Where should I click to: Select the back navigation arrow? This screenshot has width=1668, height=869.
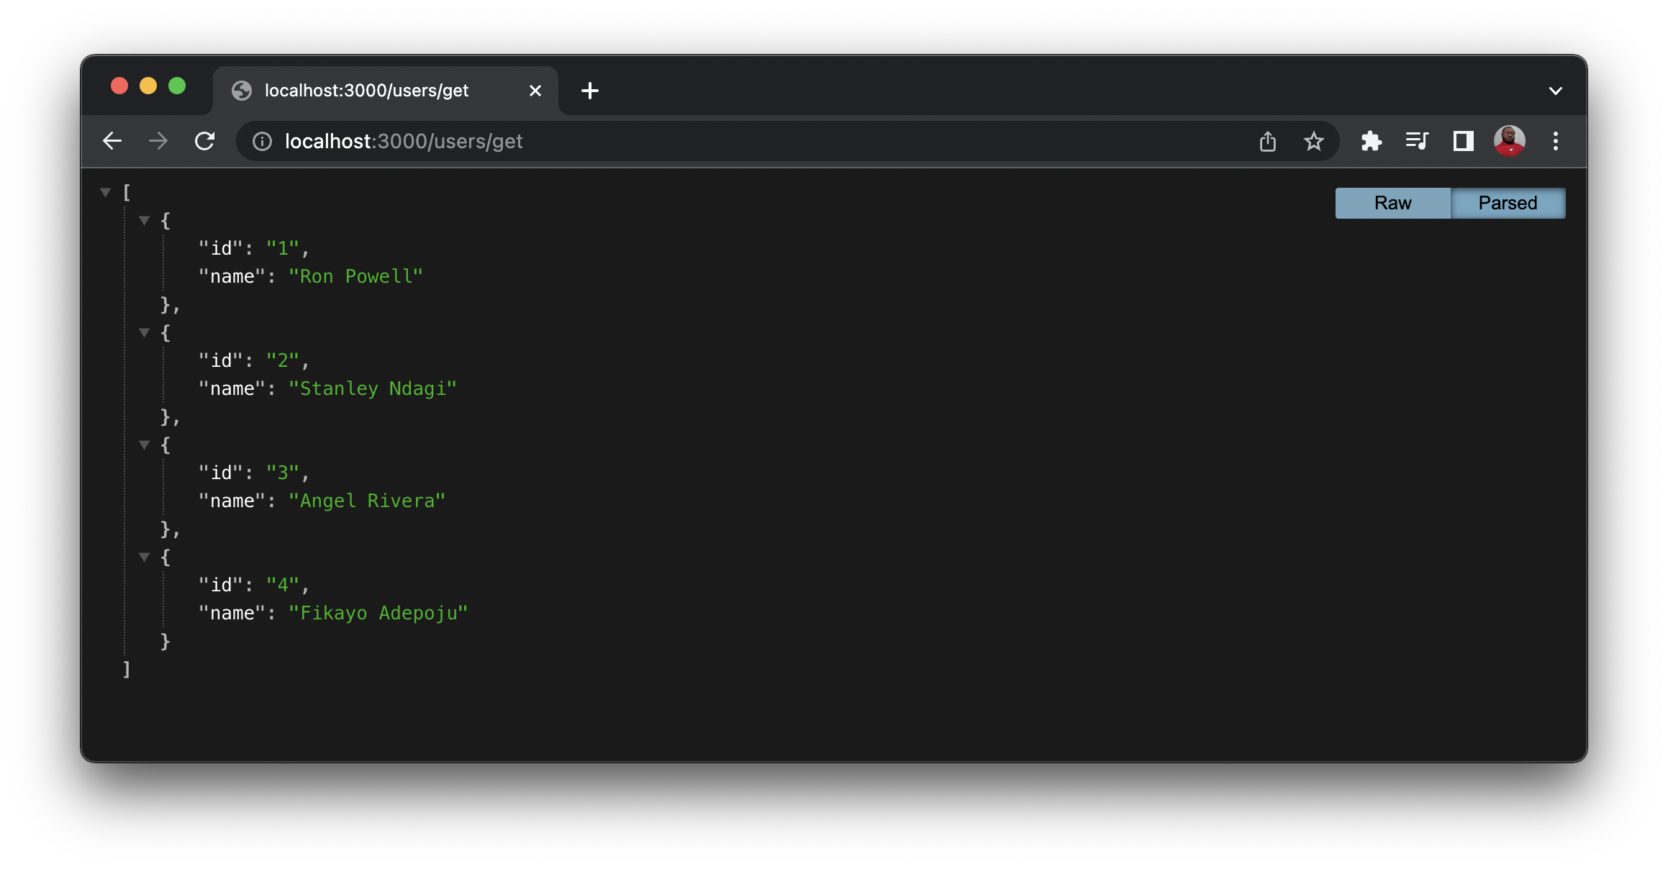(x=113, y=141)
